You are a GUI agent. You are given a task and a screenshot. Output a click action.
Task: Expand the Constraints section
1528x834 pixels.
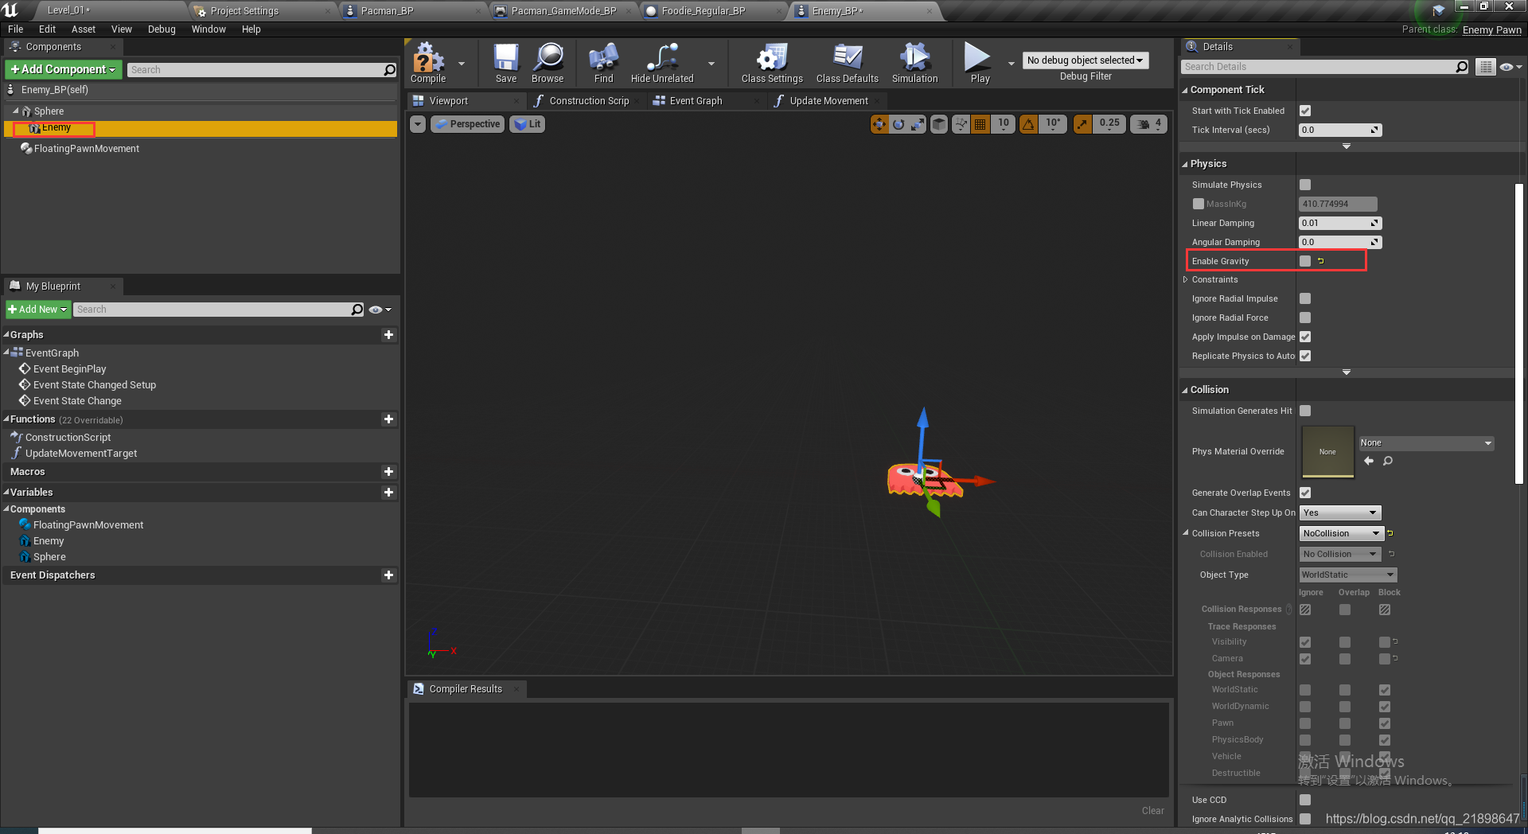pyautogui.click(x=1186, y=280)
